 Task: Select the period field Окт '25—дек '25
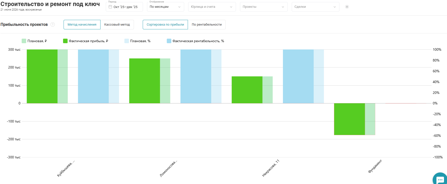pyautogui.click(x=124, y=7)
